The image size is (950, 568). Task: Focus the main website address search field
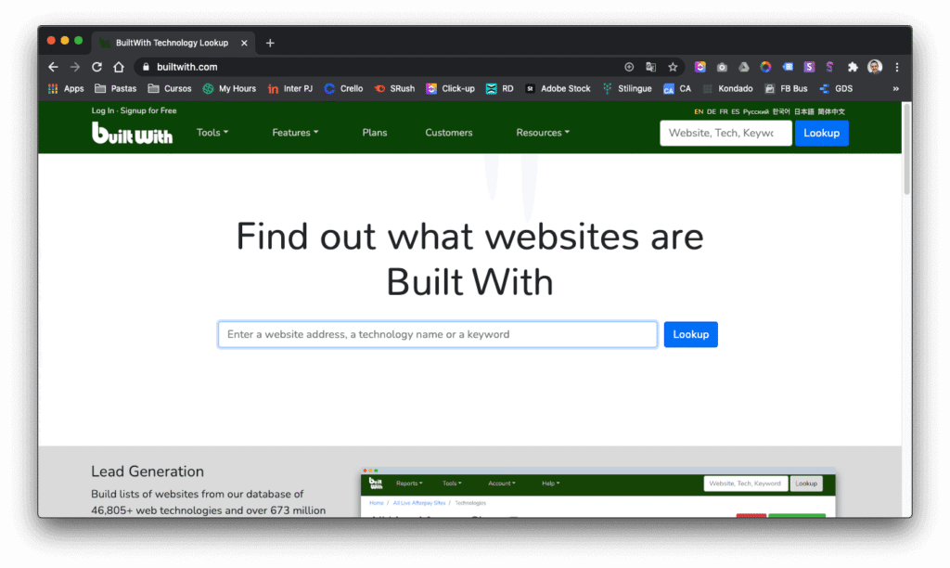point(438,334)
